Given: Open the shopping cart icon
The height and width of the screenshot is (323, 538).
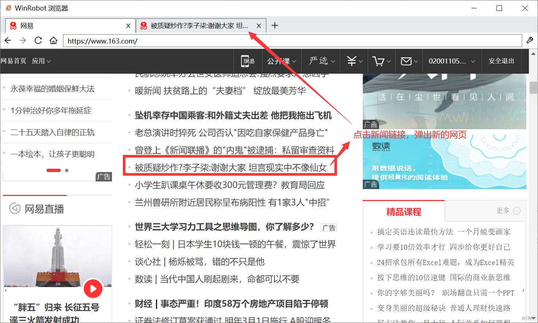Looking at the screenshot, I should tap(378, 61).
